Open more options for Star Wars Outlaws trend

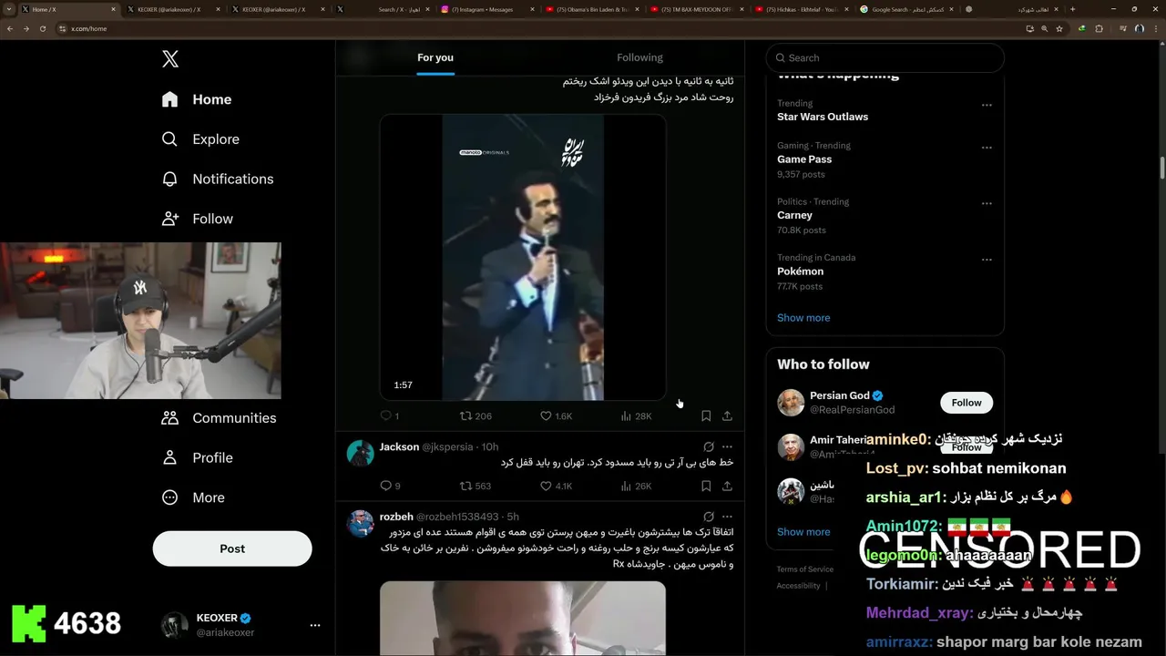pos(987,106)
